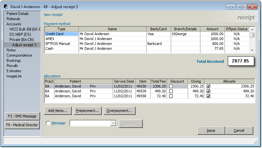Go to the Referrals section
This screenshot has width=262, height=148.
pyautogui.click(x=13, y=19)
